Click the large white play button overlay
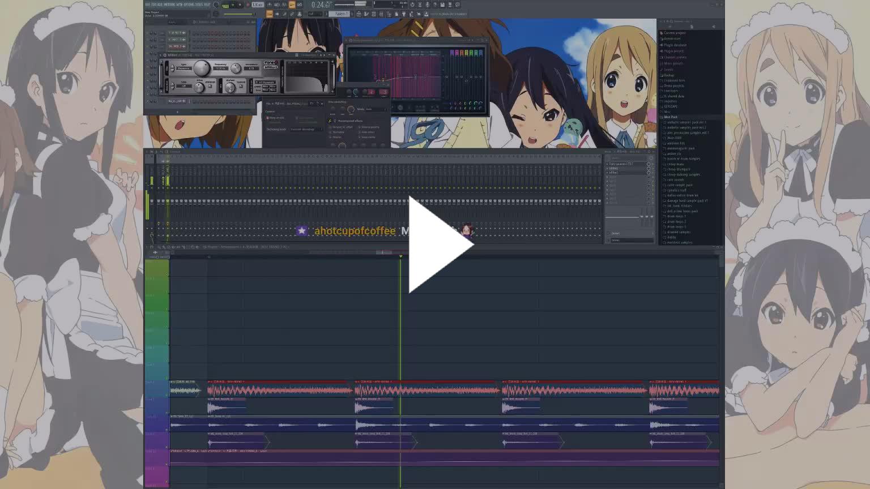Viewport: 870px width, 489px height. pyautogui.click(x=440, y=244)
